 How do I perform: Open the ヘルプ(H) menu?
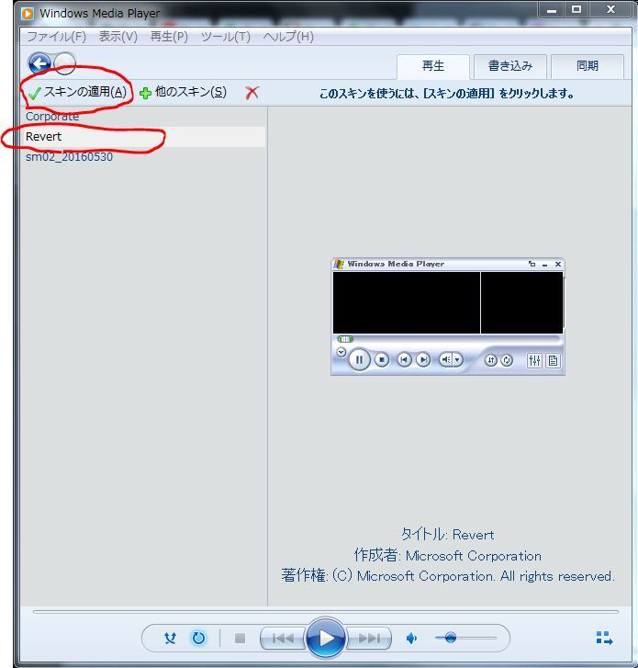click(288, 37)
